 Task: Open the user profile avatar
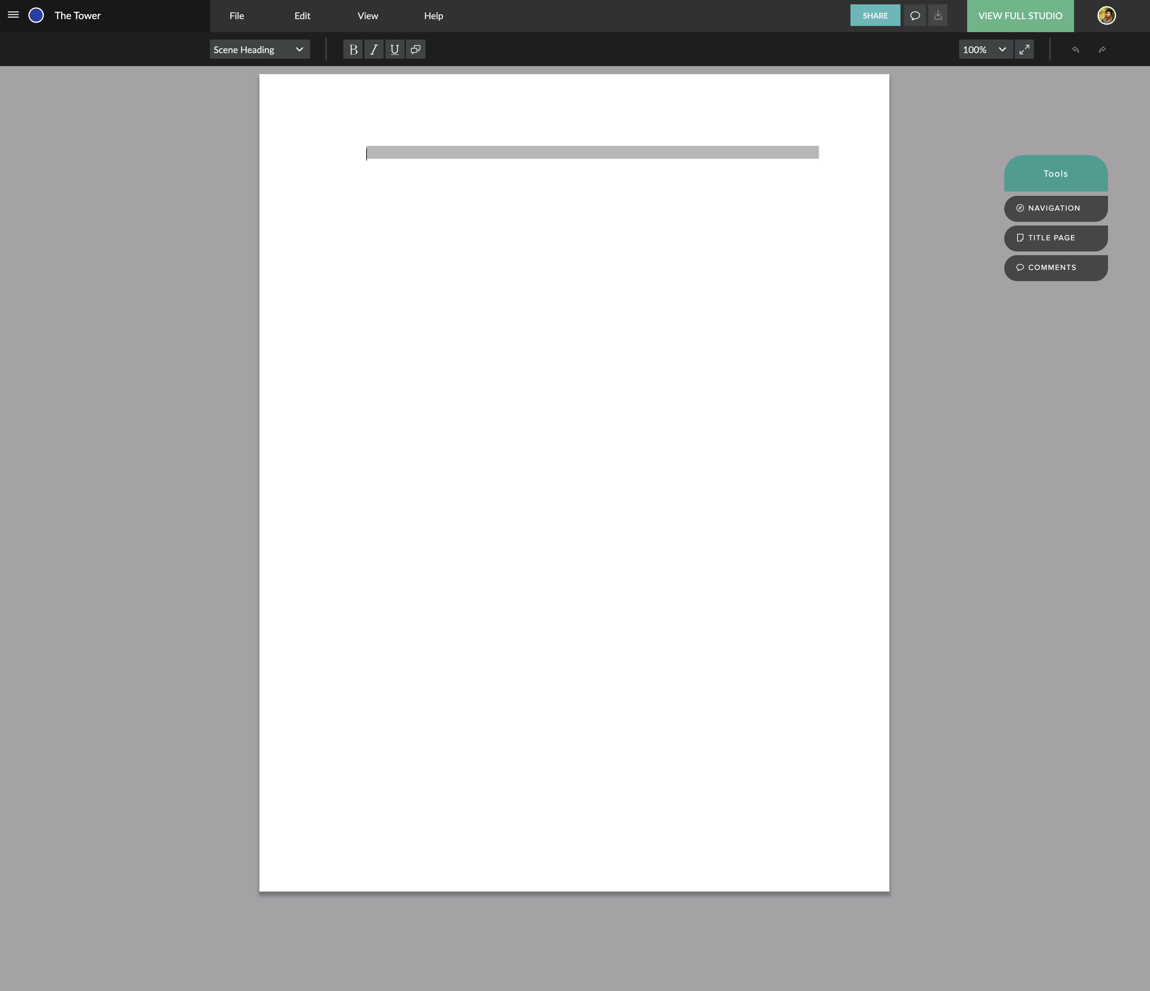click(x=1106, y=15)
